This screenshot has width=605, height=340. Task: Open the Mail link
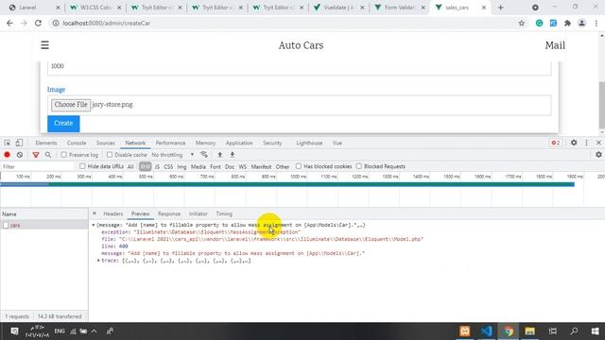555,45
